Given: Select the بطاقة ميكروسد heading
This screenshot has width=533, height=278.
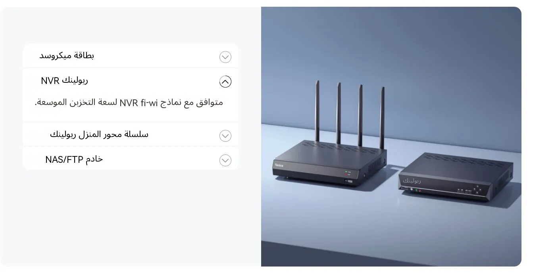Looking at the screenshot, I should 67,55.
